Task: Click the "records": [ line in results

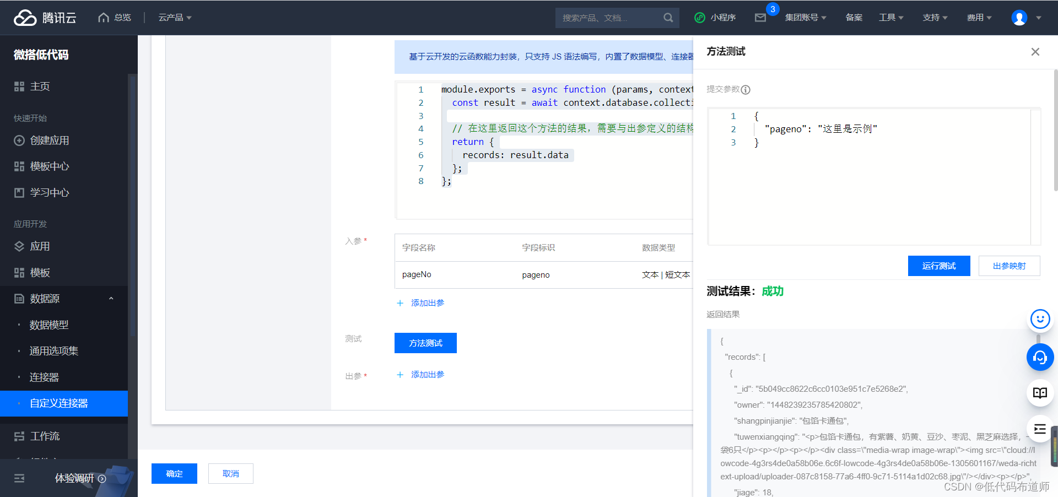Action: point(745,357)
